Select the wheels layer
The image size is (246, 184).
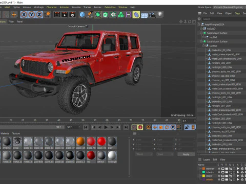click(x=210, y=179)
